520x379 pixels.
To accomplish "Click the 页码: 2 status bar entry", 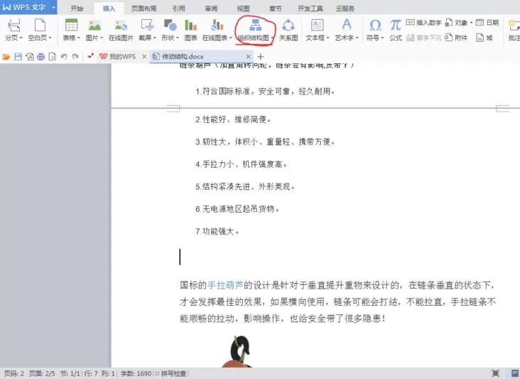I will pyautogui.click(x=13, y=374).
